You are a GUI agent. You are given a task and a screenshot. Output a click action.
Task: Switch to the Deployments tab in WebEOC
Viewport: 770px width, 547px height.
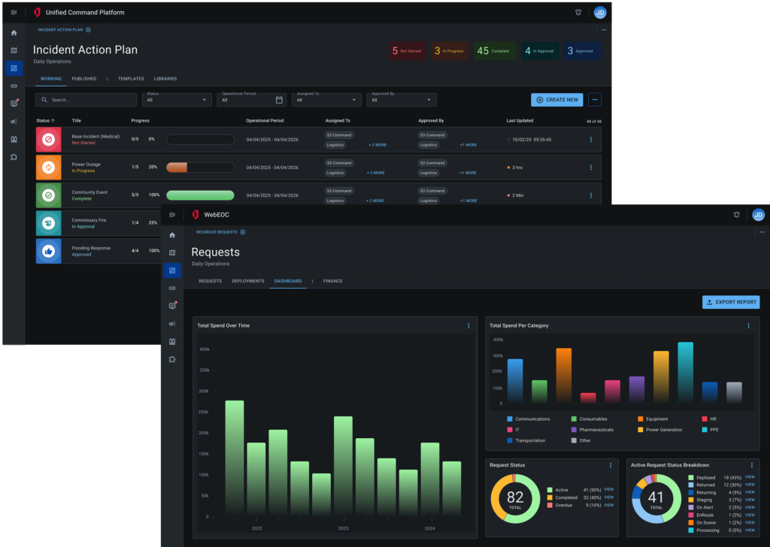click(x=248, y=281)
